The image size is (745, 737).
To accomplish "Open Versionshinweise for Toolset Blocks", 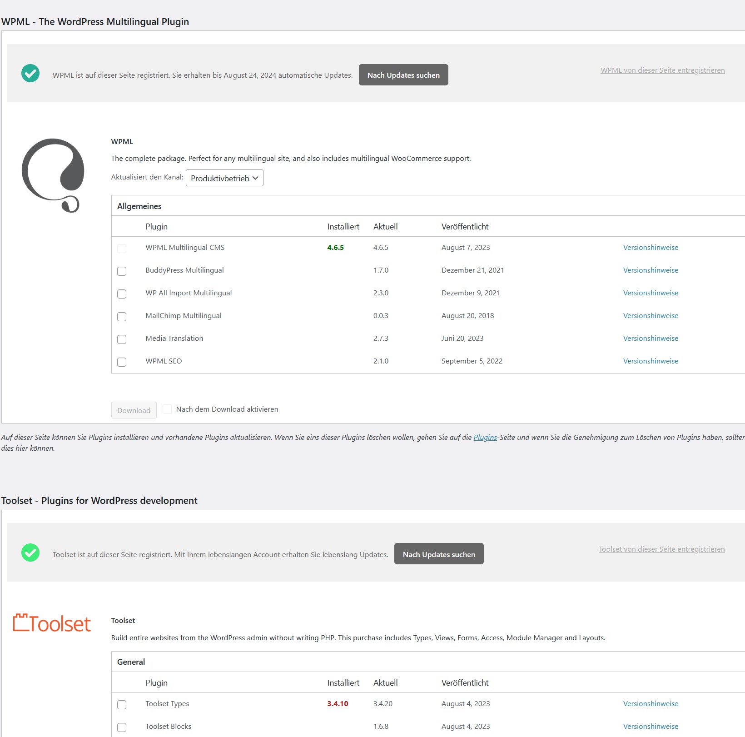I will [x=651, y=727].
